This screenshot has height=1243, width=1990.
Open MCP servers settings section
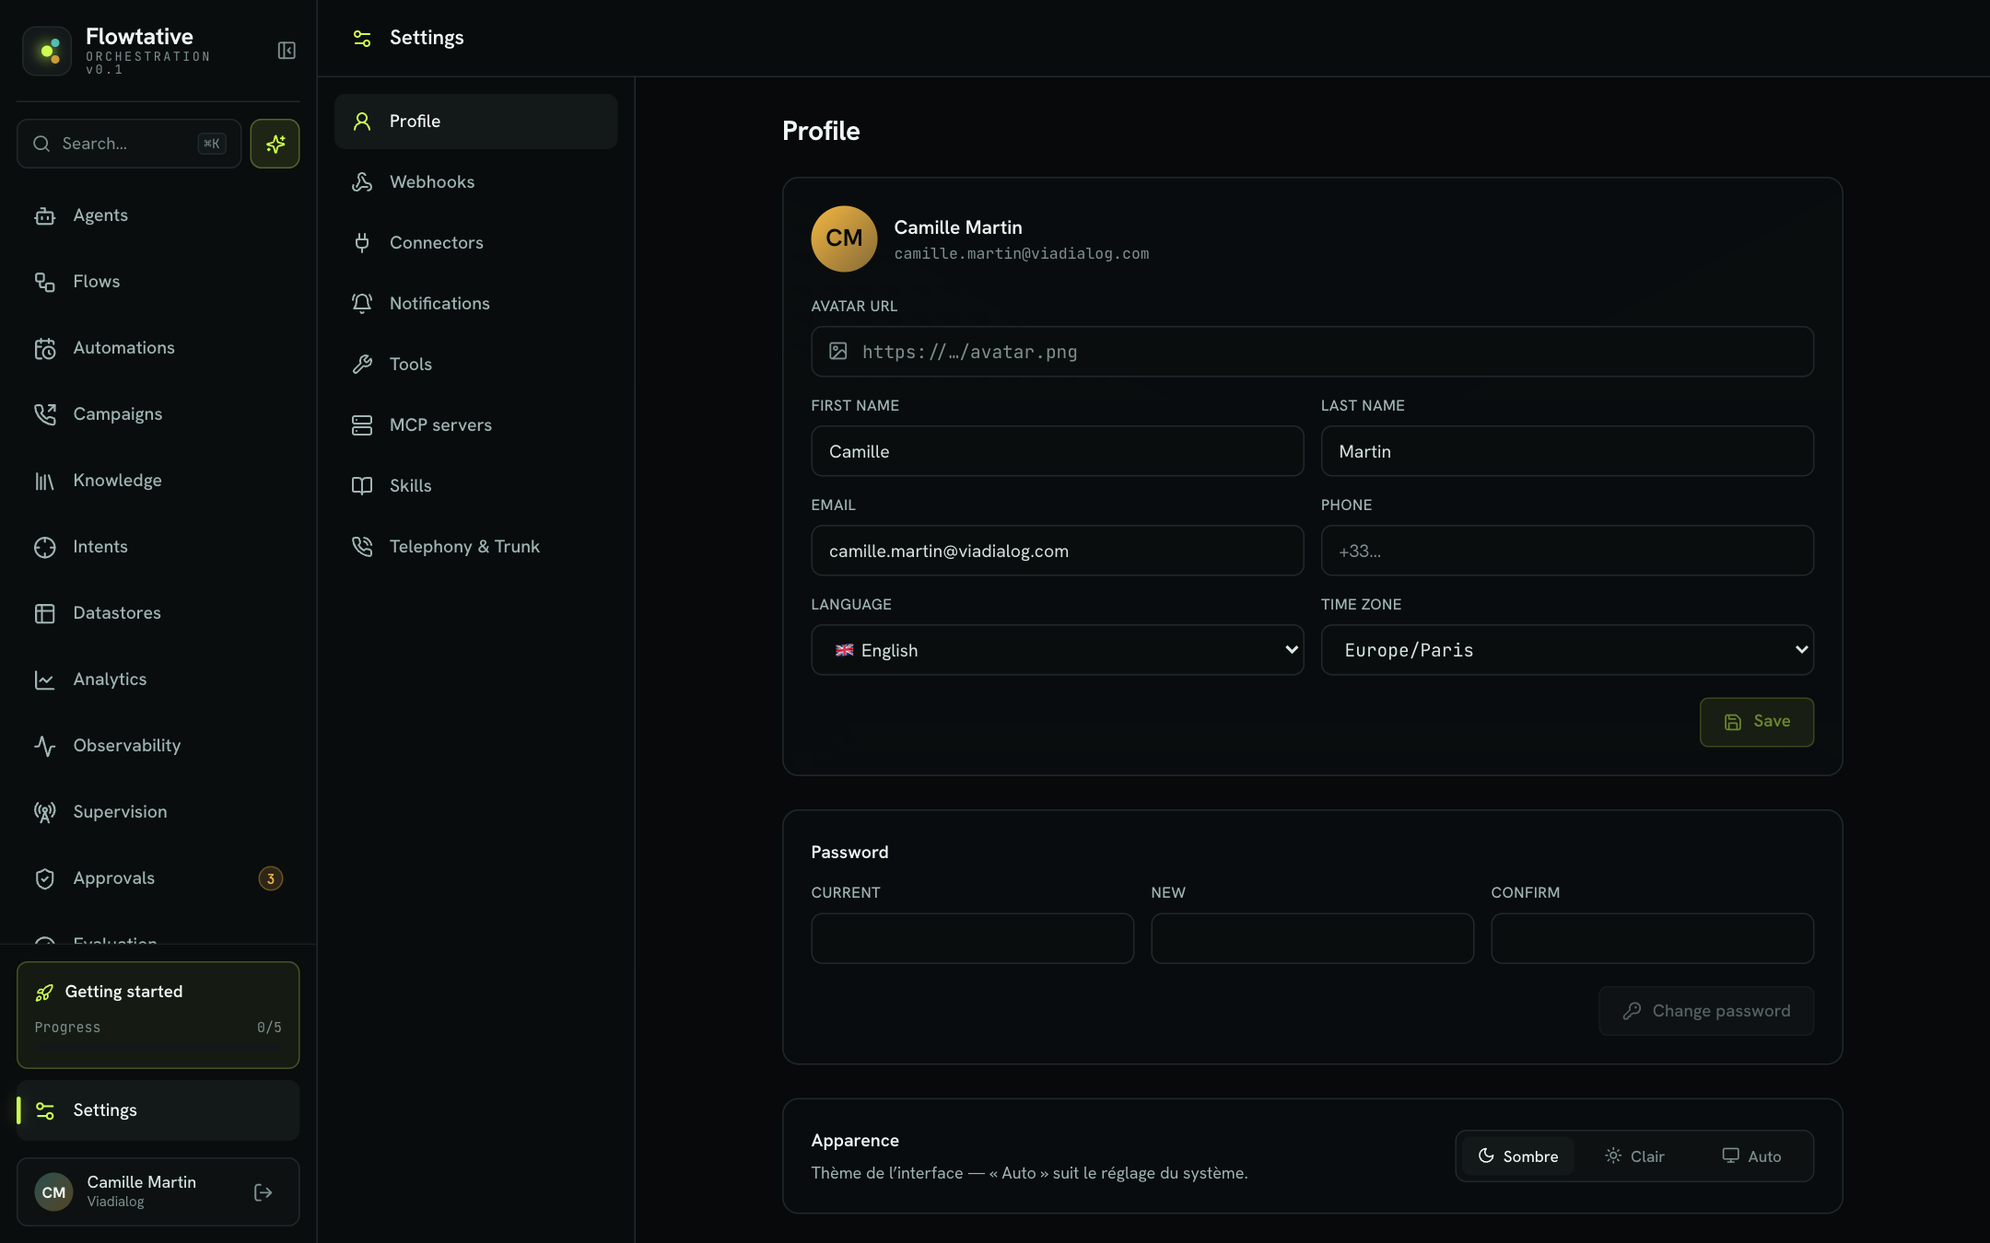click(x=475, y=425)
